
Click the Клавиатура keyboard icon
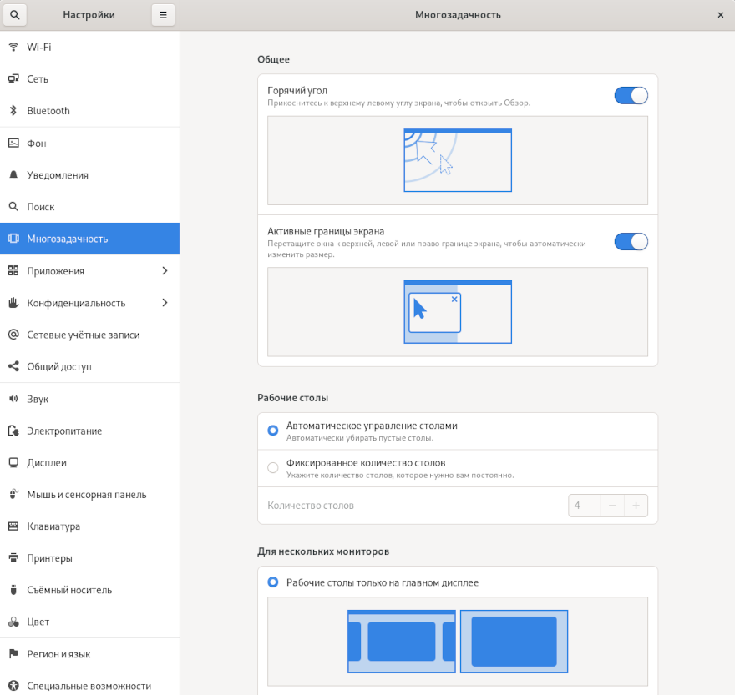[13, 526]
